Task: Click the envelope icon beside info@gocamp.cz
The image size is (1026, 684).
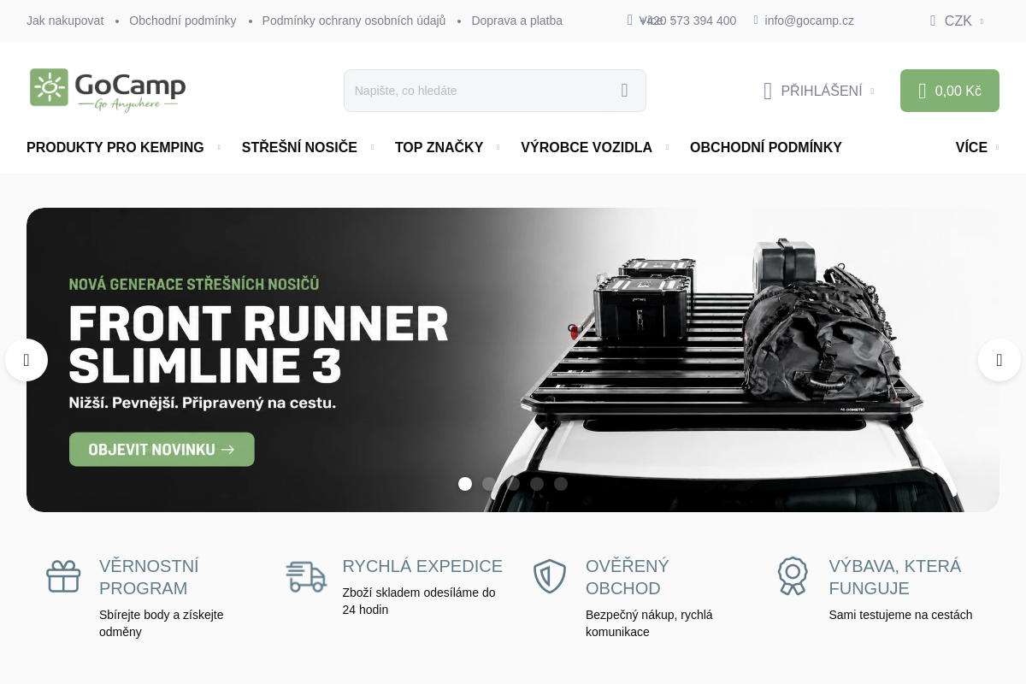Action: (756, 21)
